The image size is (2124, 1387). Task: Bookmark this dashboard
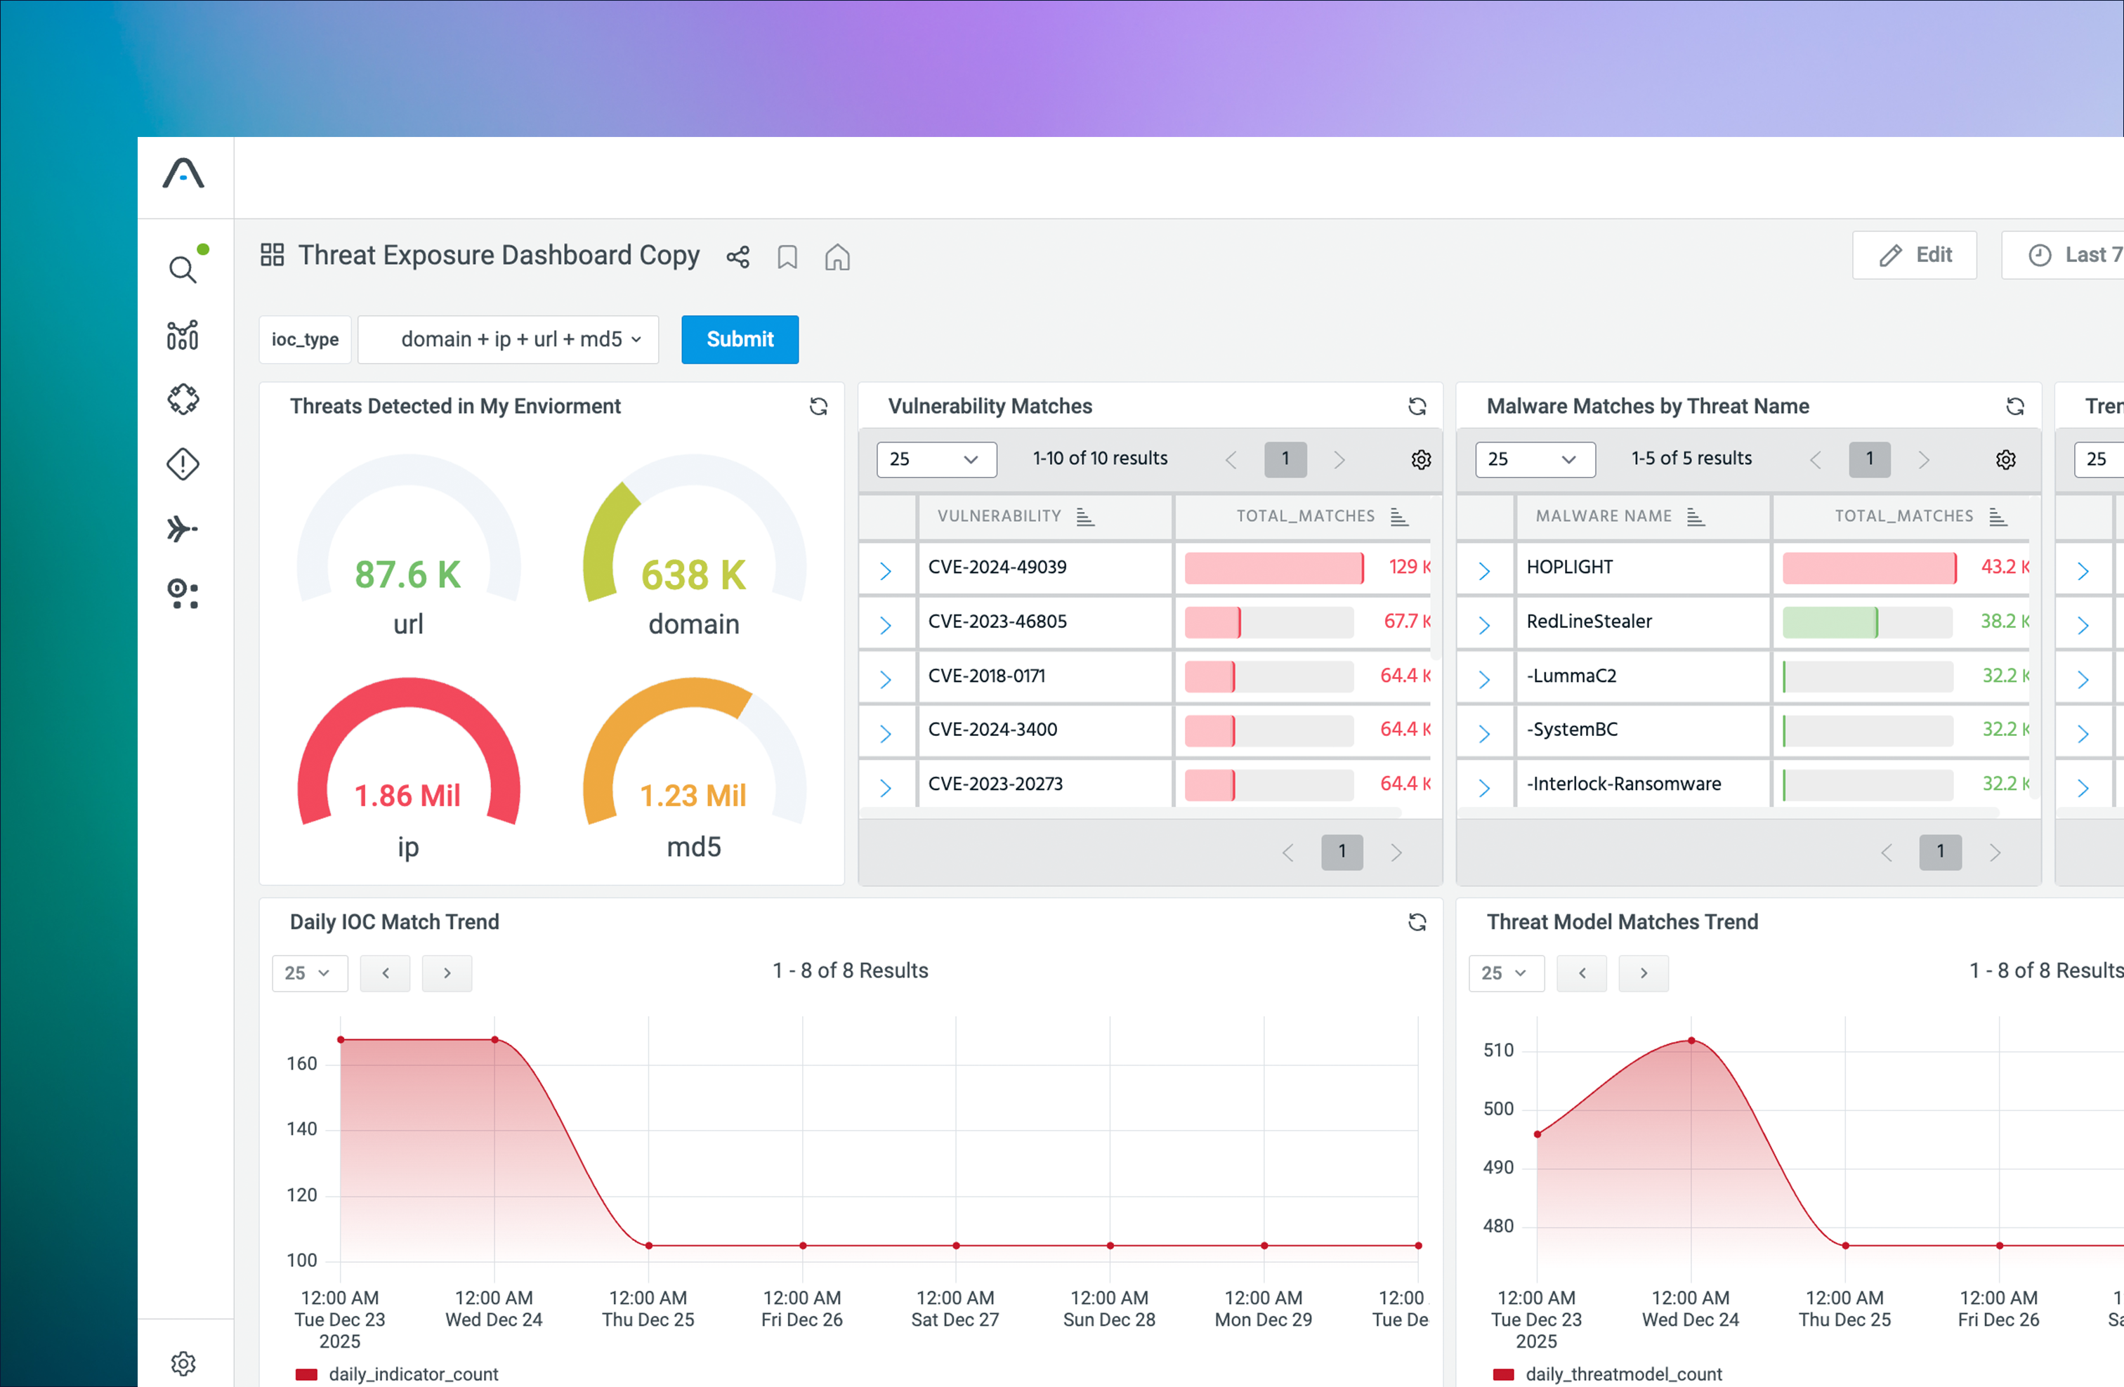pos(786,257)
